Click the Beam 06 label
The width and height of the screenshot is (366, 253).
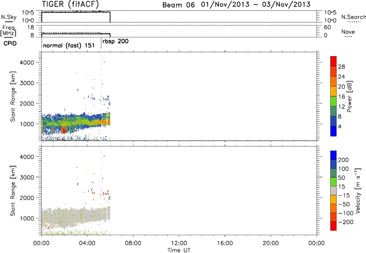pos(178,5)
